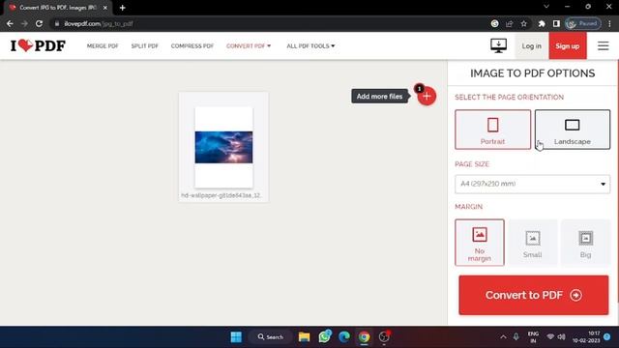
Task: Open the Wi-Fi network tray icon
Action: click(x=550, y=337)
